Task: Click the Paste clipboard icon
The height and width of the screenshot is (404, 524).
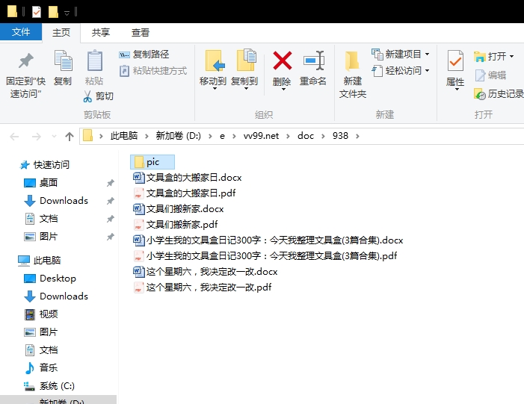Action: coord(95,60)
